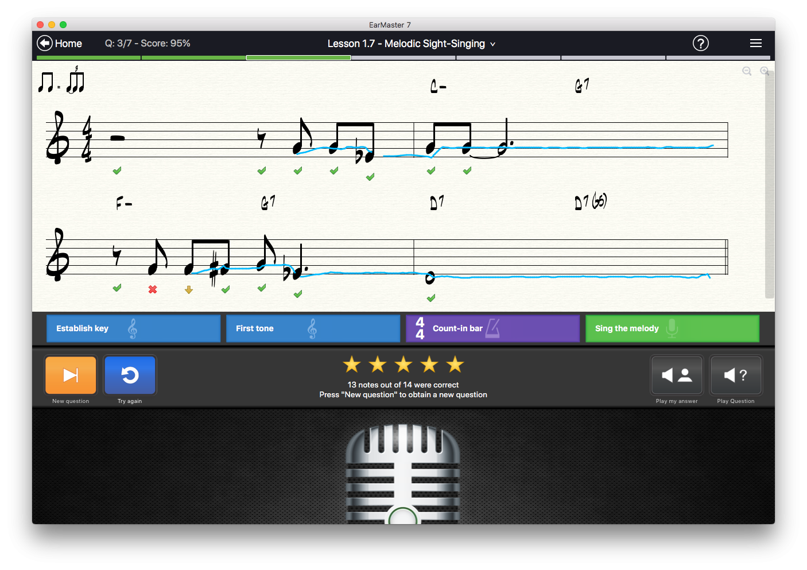Click the First tone button

(313, 328)
